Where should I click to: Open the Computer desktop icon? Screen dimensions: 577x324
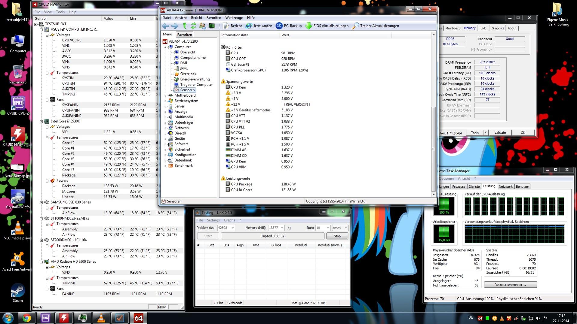click(18, 43)
